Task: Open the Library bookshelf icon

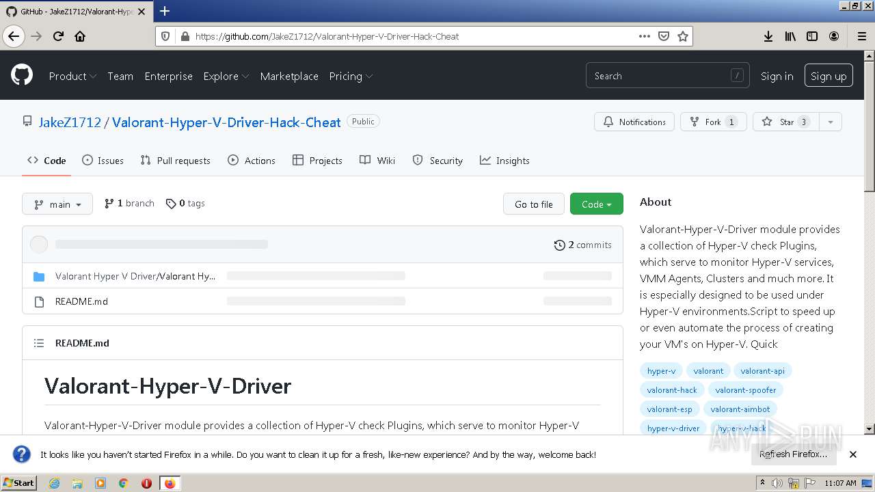Action: click(790, 36)
